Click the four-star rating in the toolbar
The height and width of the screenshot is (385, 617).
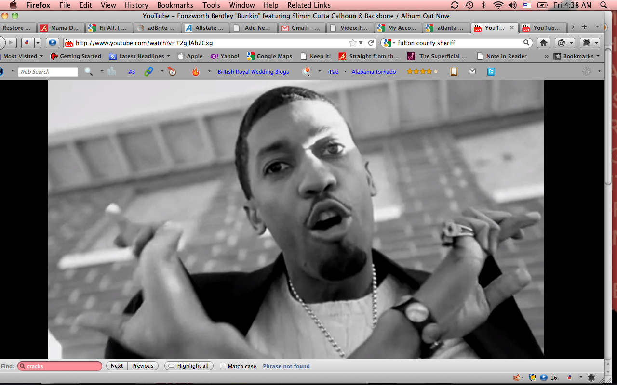coord(422,72)
